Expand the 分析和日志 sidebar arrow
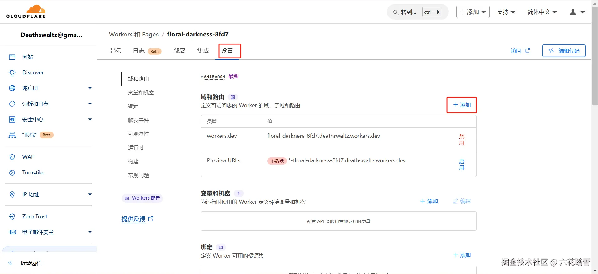This screenshot has height=274, width=598. (90, 104)
